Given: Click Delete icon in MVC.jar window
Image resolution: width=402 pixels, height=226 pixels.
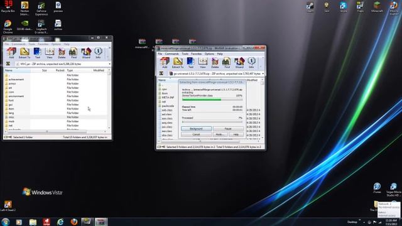Looking at the screenshot, I should point(62,53).
